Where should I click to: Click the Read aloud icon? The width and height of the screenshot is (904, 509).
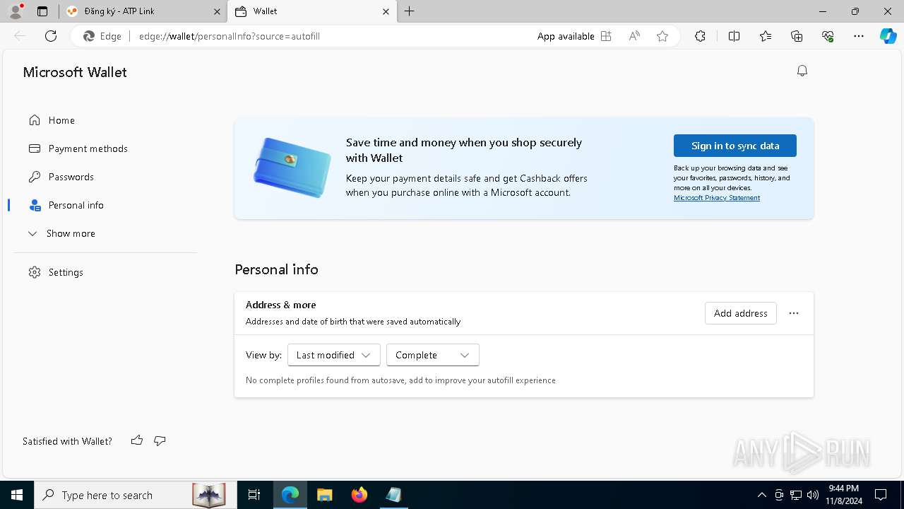634,36
